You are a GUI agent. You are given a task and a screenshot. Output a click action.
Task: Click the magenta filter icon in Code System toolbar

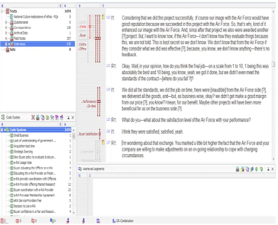tap(57, 117)
